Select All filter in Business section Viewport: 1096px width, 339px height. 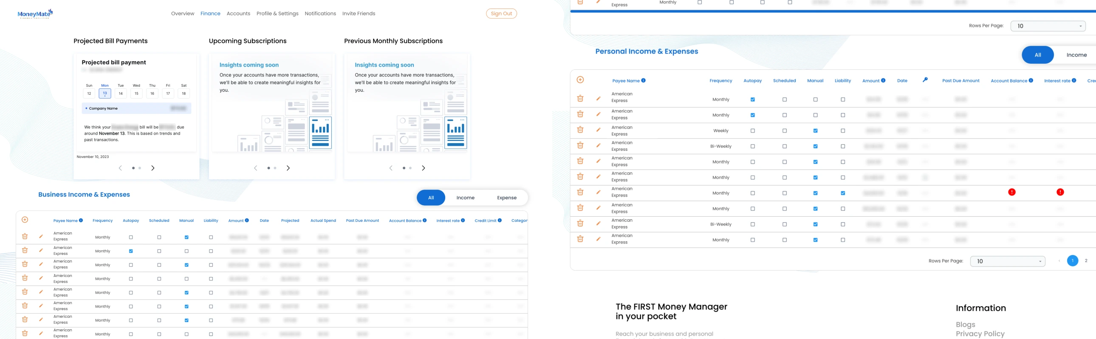tap(431, 198)
